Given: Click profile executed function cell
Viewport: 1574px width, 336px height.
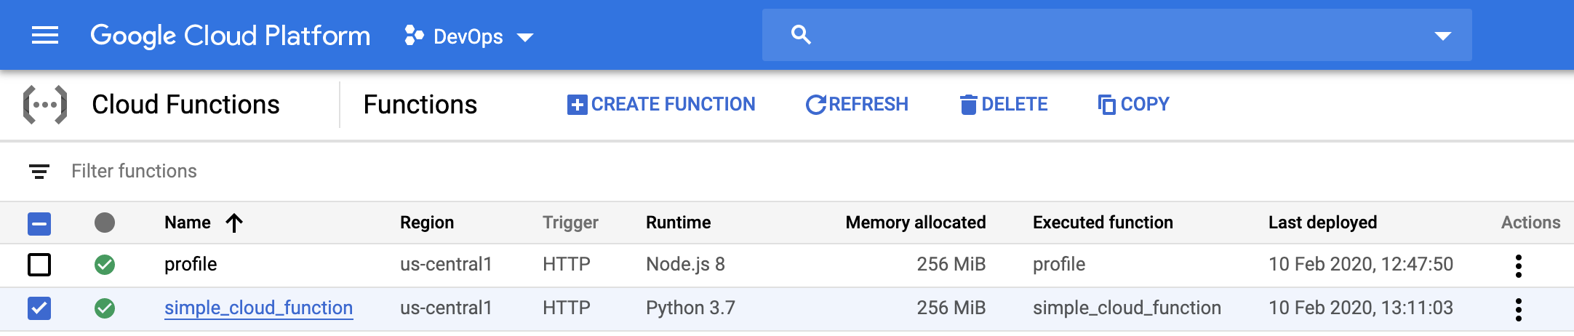Looking at the screenshot, I should point(1059,265).
